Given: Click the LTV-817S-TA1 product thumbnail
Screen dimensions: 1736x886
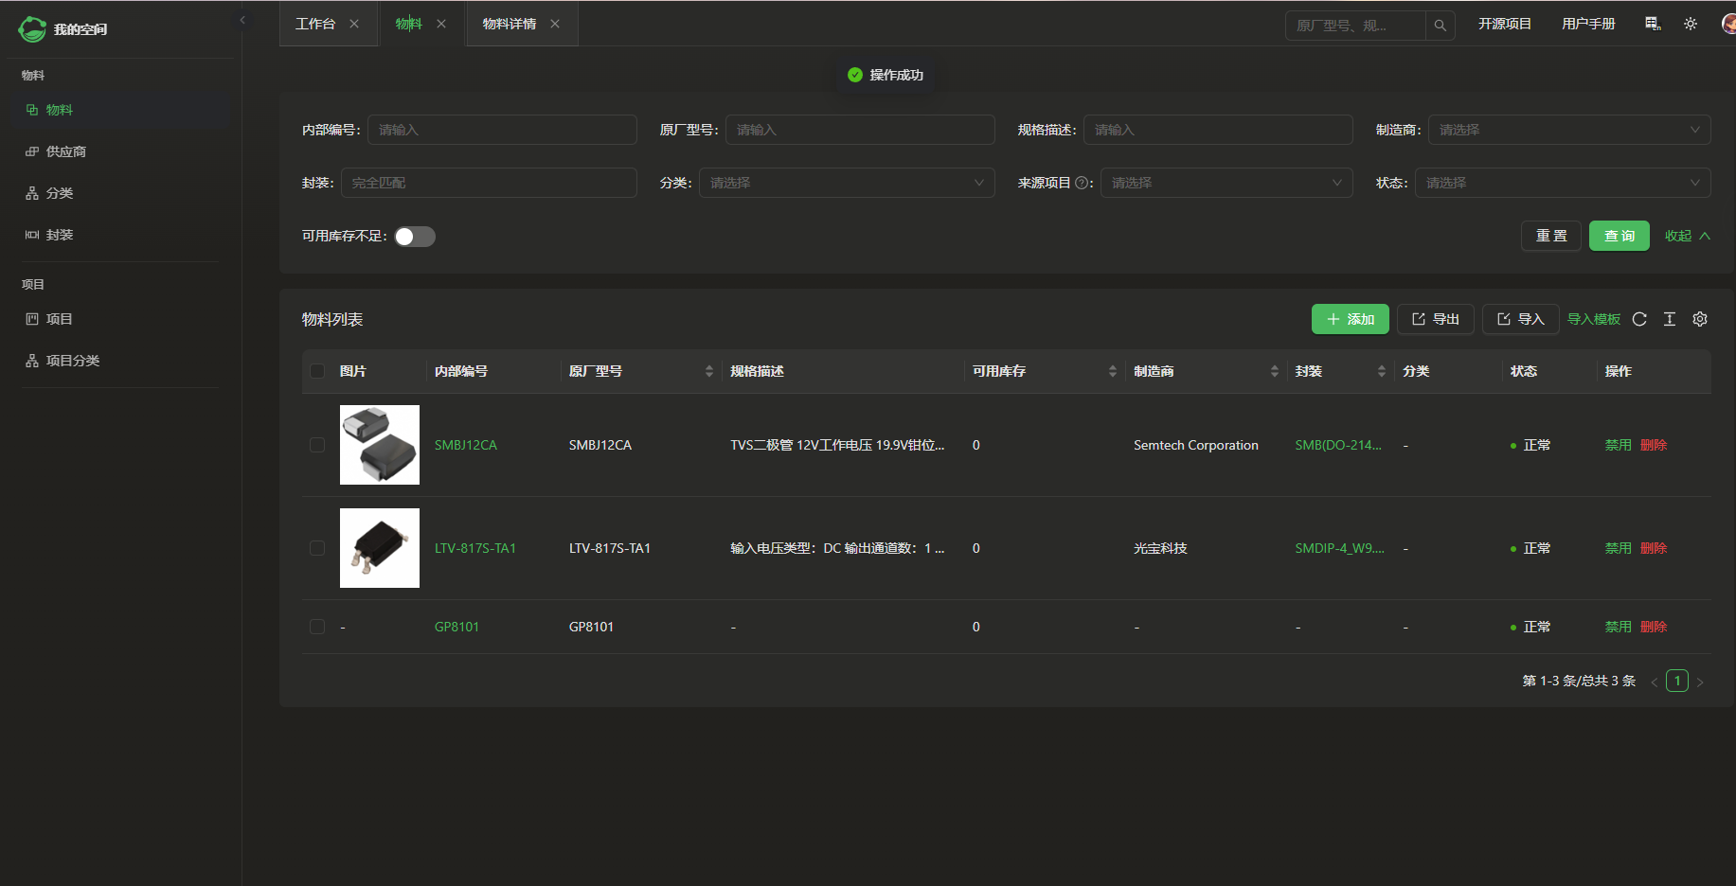Looking at the screenshot, I should point(380,548).
